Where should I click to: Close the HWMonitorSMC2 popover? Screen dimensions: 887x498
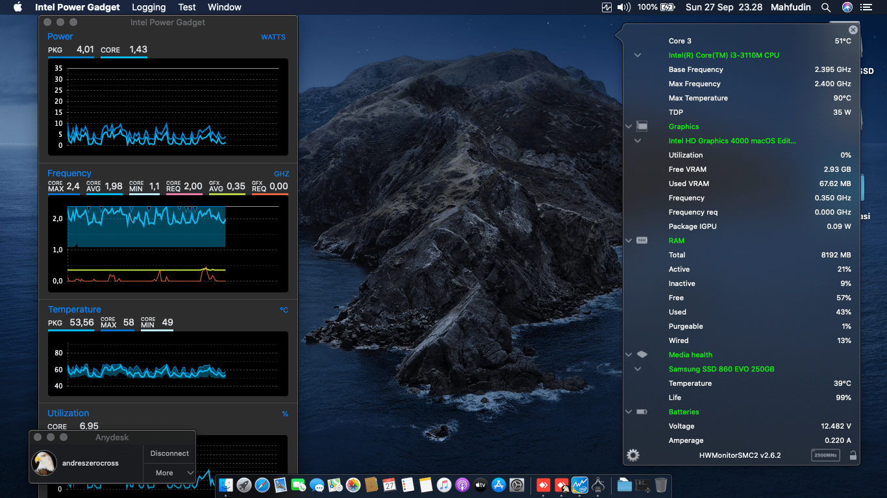click(x=853, y=30)
